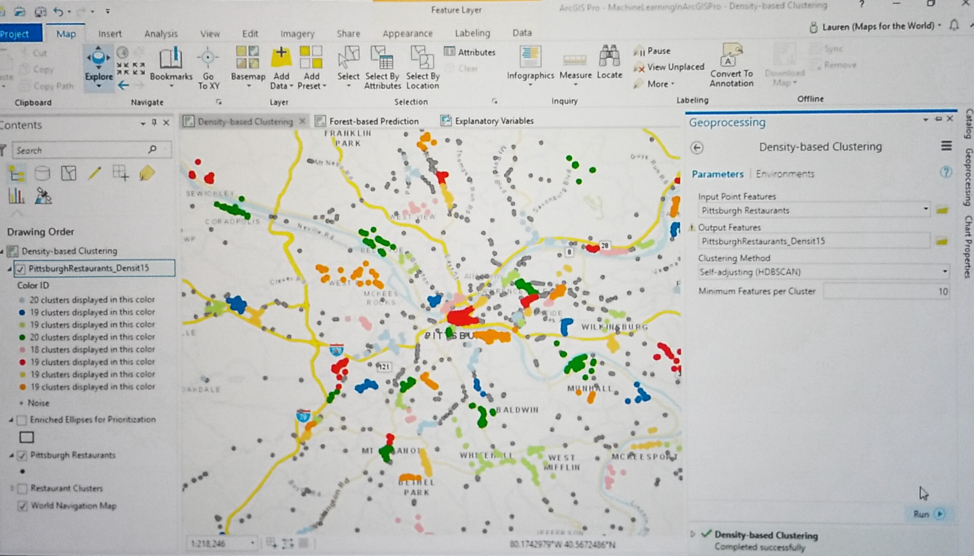Open Select By Attributes
The height and width of the screenshot is (556, 974).
click(382, 68)
